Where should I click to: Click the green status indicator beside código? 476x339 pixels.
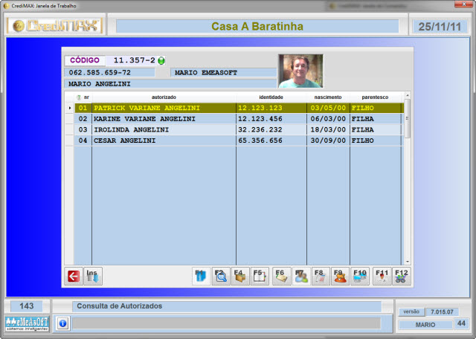click(x=161, y=61)
